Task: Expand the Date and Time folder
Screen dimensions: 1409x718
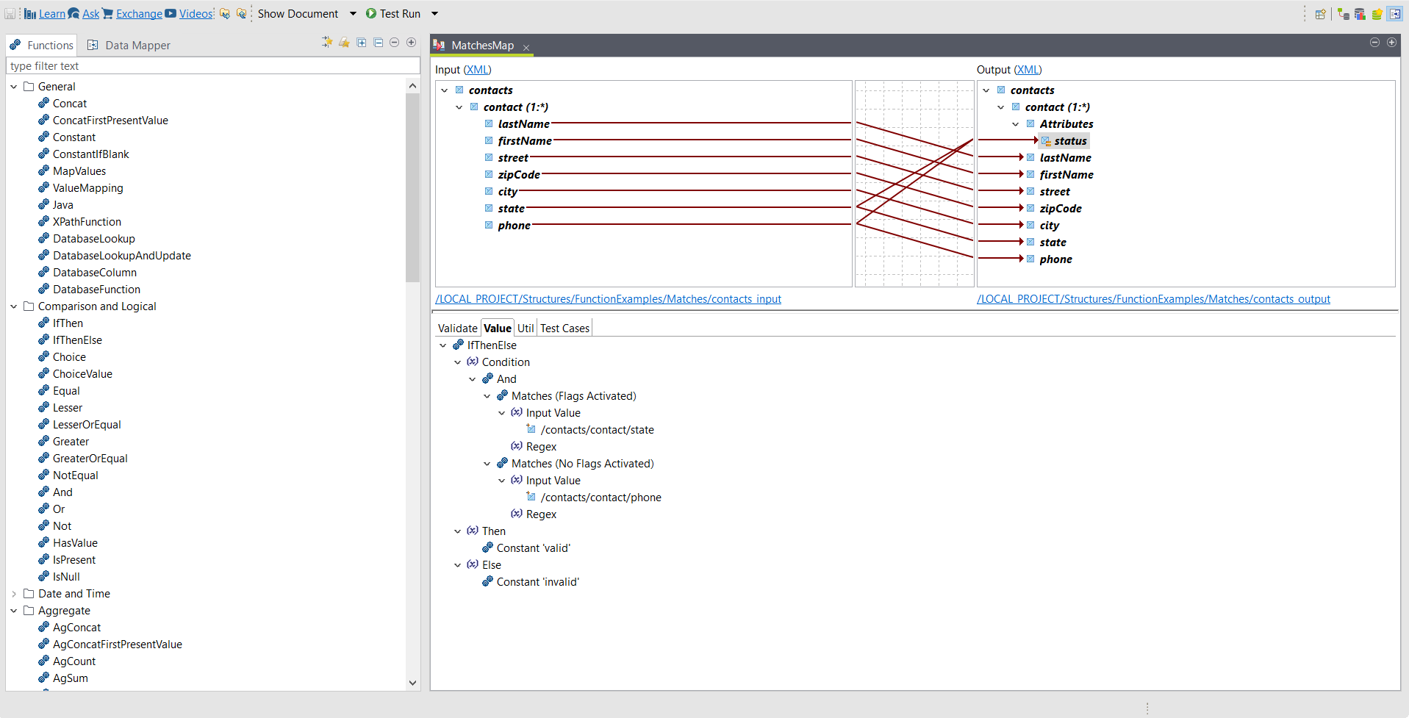Action: tap(14, 594)
